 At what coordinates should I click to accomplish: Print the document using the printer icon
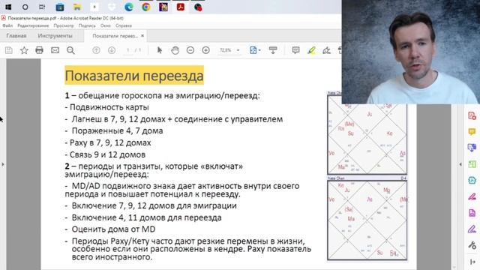(x=39, y=50)
